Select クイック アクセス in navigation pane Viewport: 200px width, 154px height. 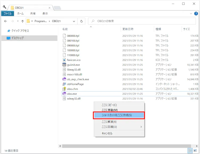pyautogui.click(x=20, y=31)
